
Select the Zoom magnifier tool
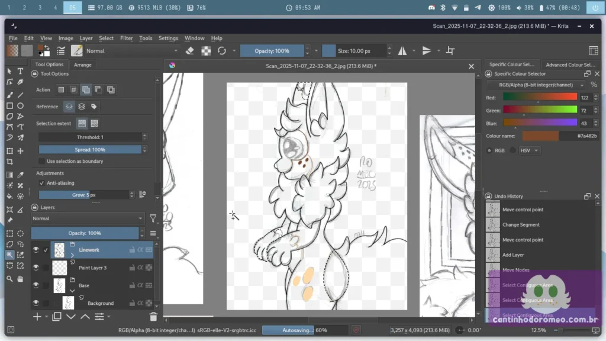pos(9,279)
